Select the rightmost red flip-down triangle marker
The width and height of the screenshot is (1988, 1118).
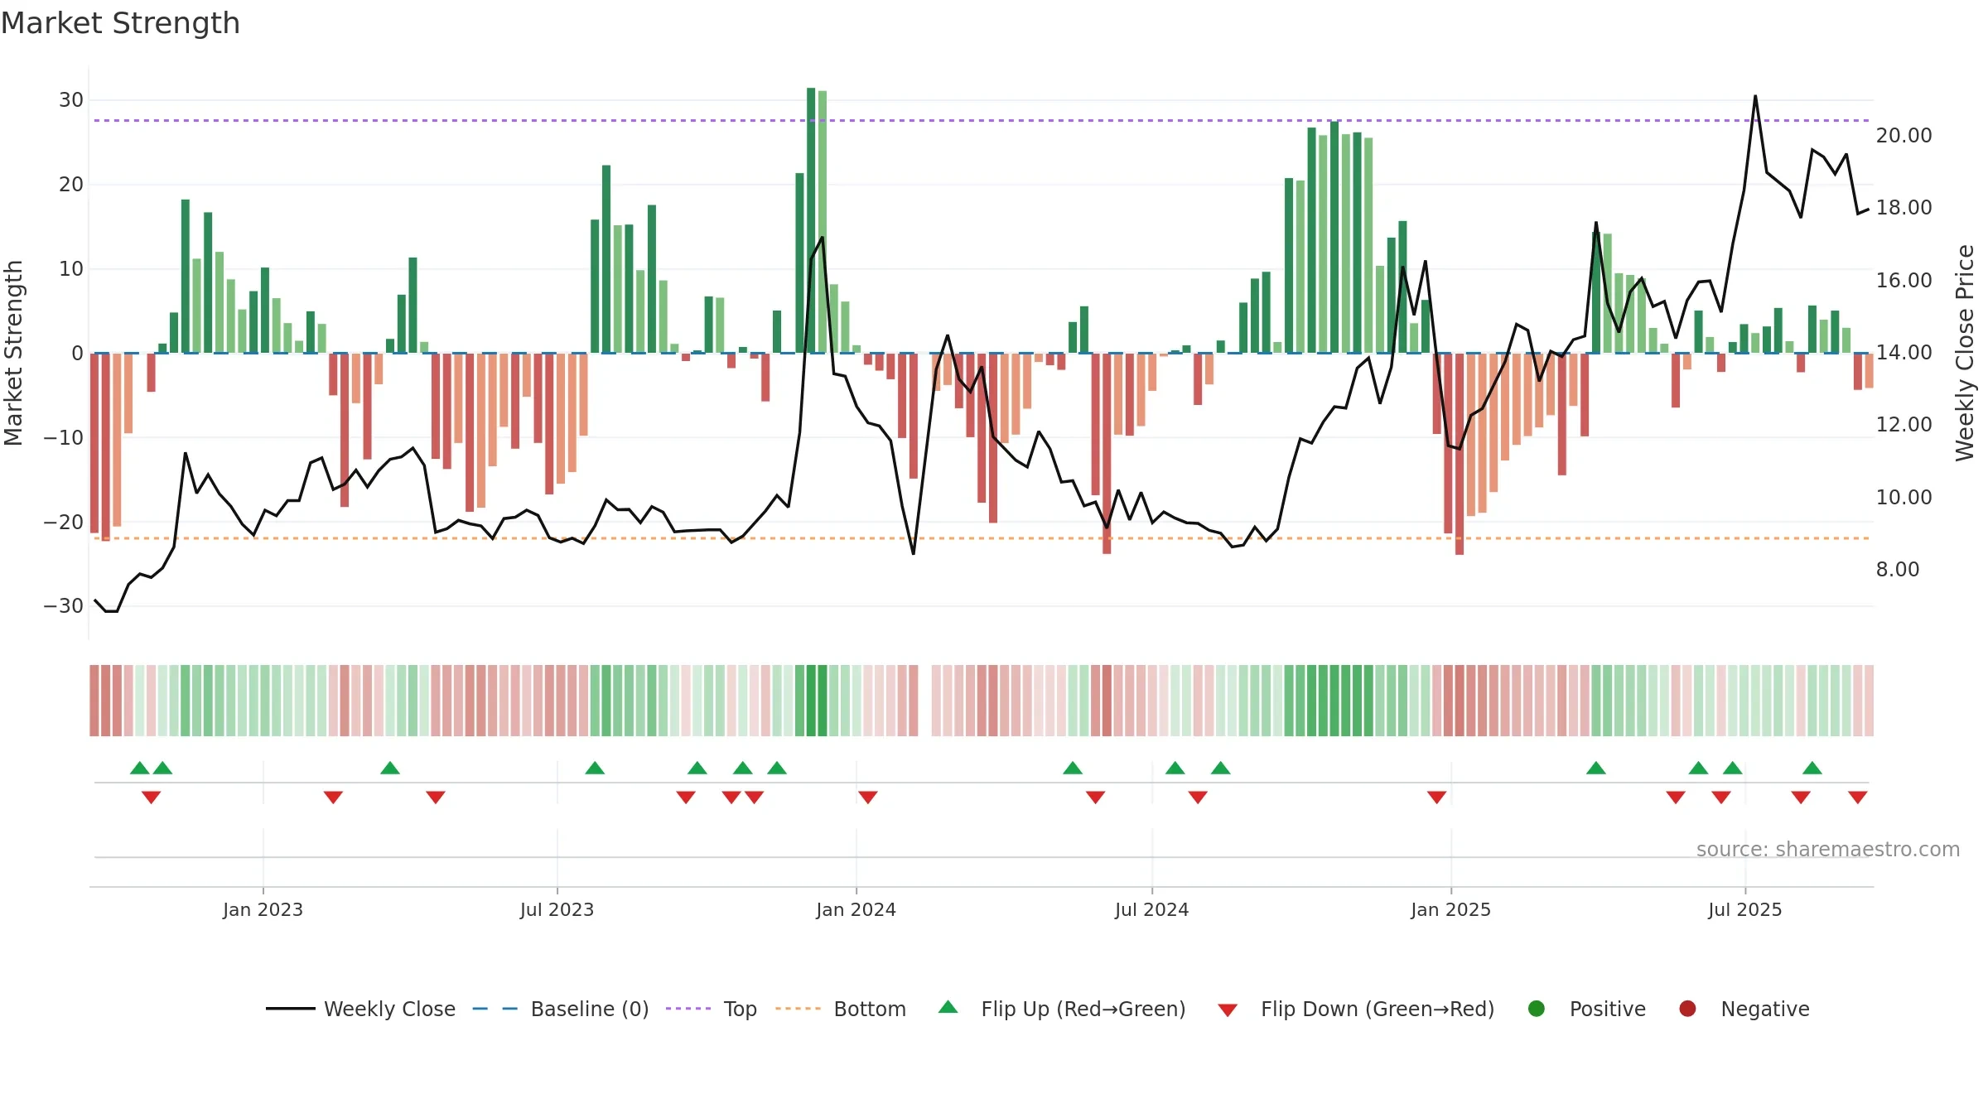[x=1858, y=798]
